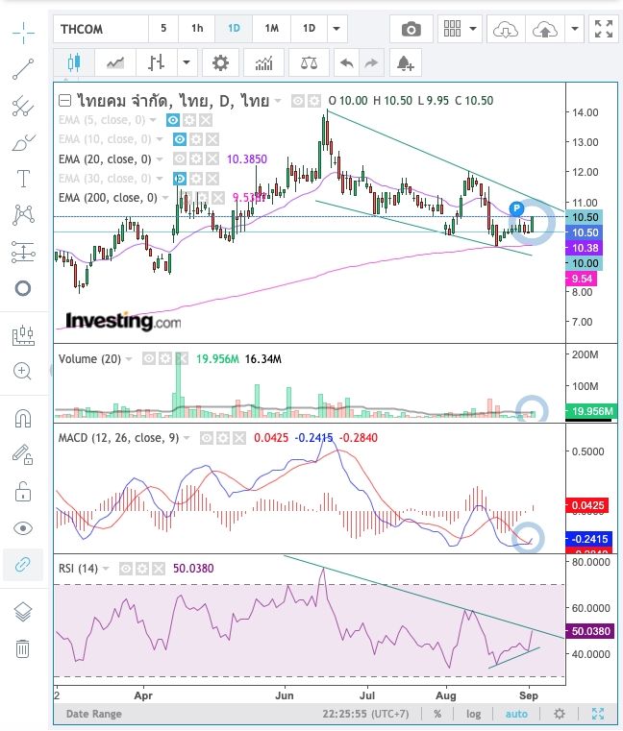Activate the magnet mode icon

pos(24,419)
